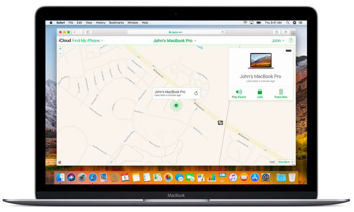Click the Siri icon in menu bar
The height and width of the screenshot is (212, 354).
294,23
